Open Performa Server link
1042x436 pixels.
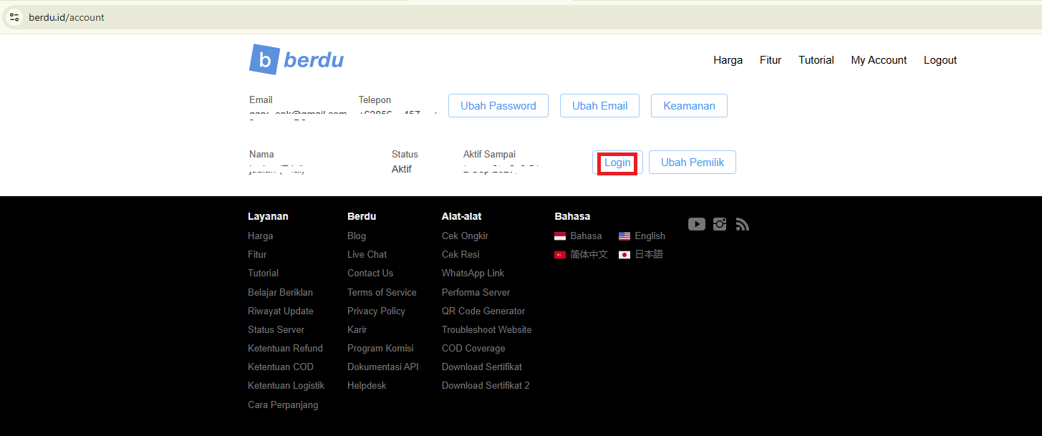(x=476, y=292)
